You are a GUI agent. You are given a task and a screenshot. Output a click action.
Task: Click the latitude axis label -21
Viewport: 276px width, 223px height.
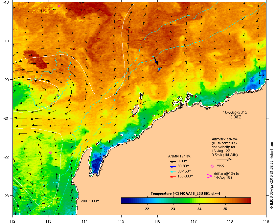tap(6, 118)
